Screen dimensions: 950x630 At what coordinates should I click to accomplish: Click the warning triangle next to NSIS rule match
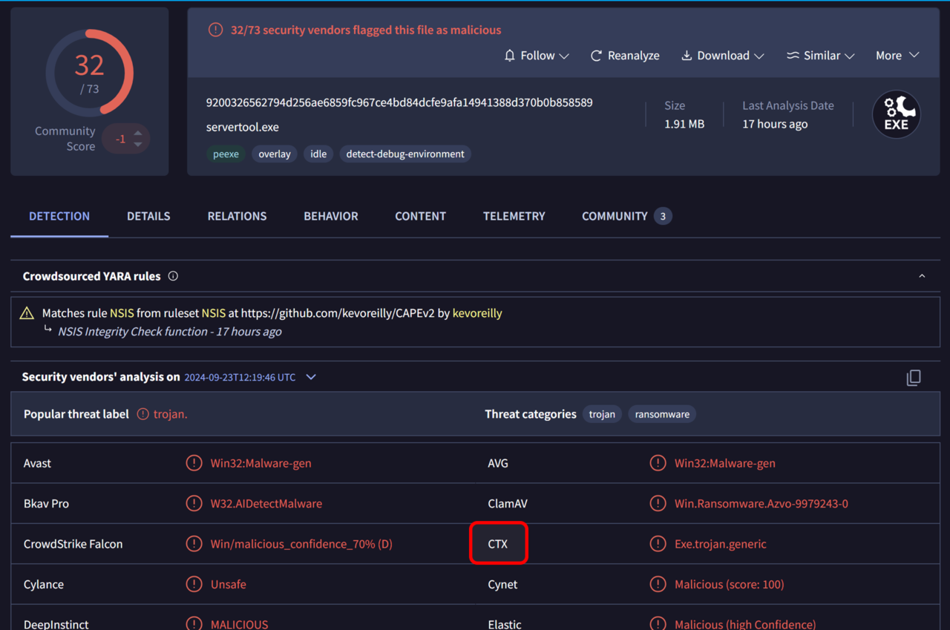point(27,313)
